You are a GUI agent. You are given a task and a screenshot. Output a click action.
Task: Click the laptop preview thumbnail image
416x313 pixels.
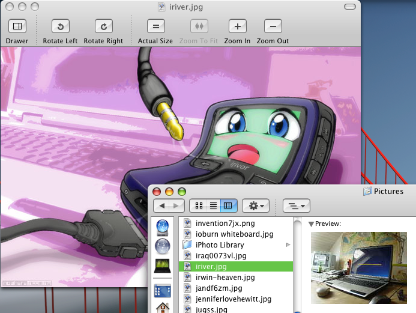(x=359, y=268)
